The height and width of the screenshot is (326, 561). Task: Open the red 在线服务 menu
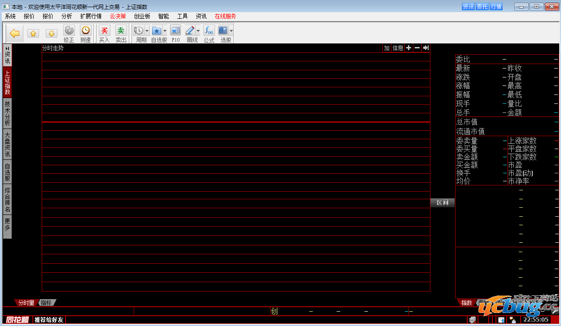pyautogui.click(x=225, y=16)
